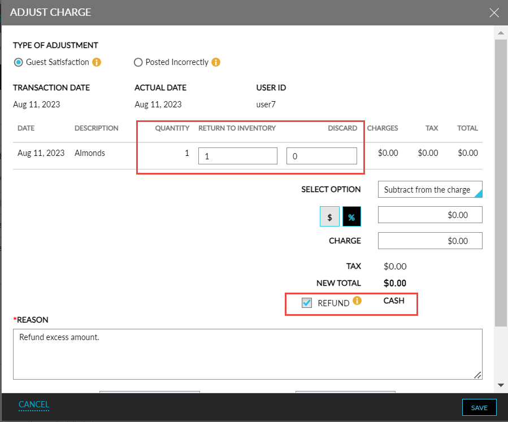This screenshot has height=422, width=508.
Task: Click the Charge amount field
Action: pyautogui.click(x=430, y=241)
